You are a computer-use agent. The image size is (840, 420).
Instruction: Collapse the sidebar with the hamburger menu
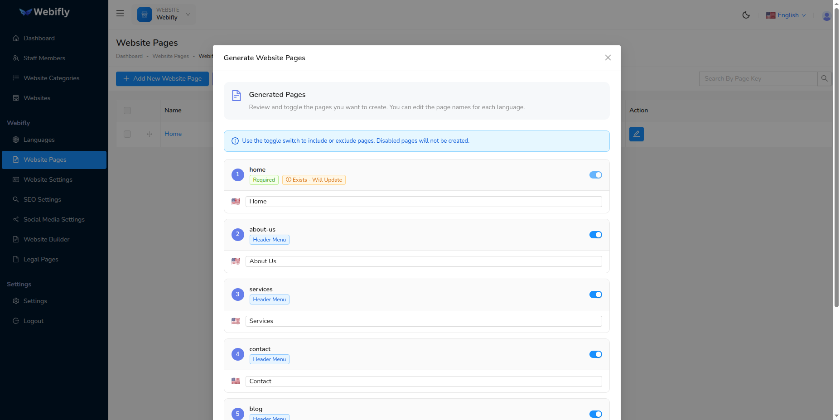[120, 13]
